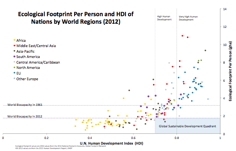The width and height of the screenshot is (236, 151).
Task: Click the light blue data point farthest right near HDI 0.94
Action: coord(208,99)
